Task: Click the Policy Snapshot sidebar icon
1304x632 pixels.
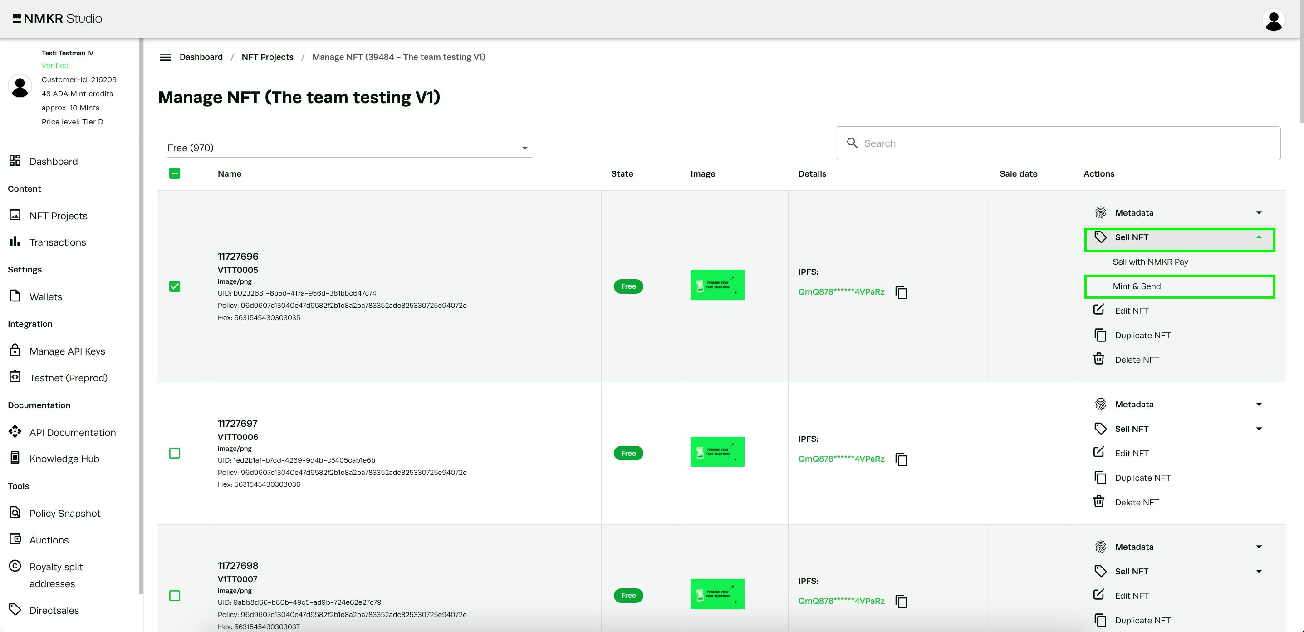Action: pyautogui.click(x=15, y=513)
